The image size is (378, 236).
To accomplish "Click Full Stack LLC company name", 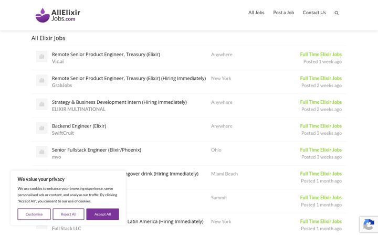I will (66, 228).
